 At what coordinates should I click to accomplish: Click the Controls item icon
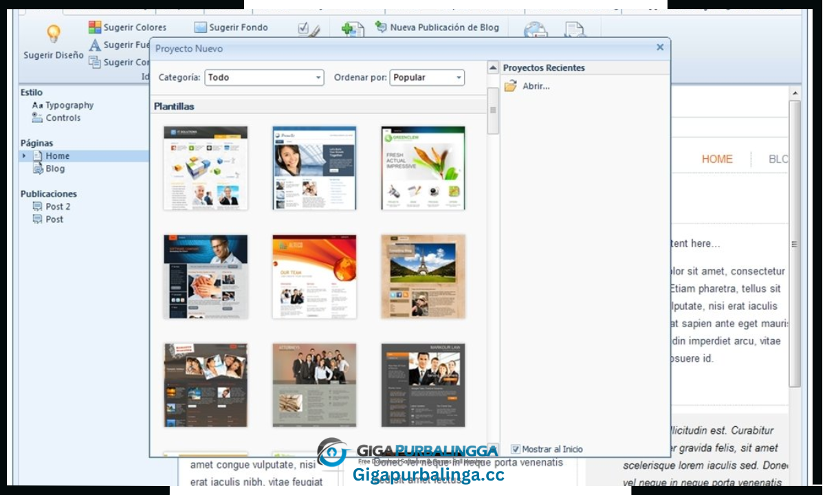click(38, 118)
